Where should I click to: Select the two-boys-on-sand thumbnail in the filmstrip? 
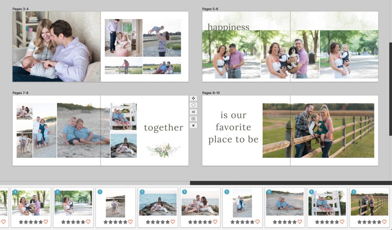tap(285, 203)
